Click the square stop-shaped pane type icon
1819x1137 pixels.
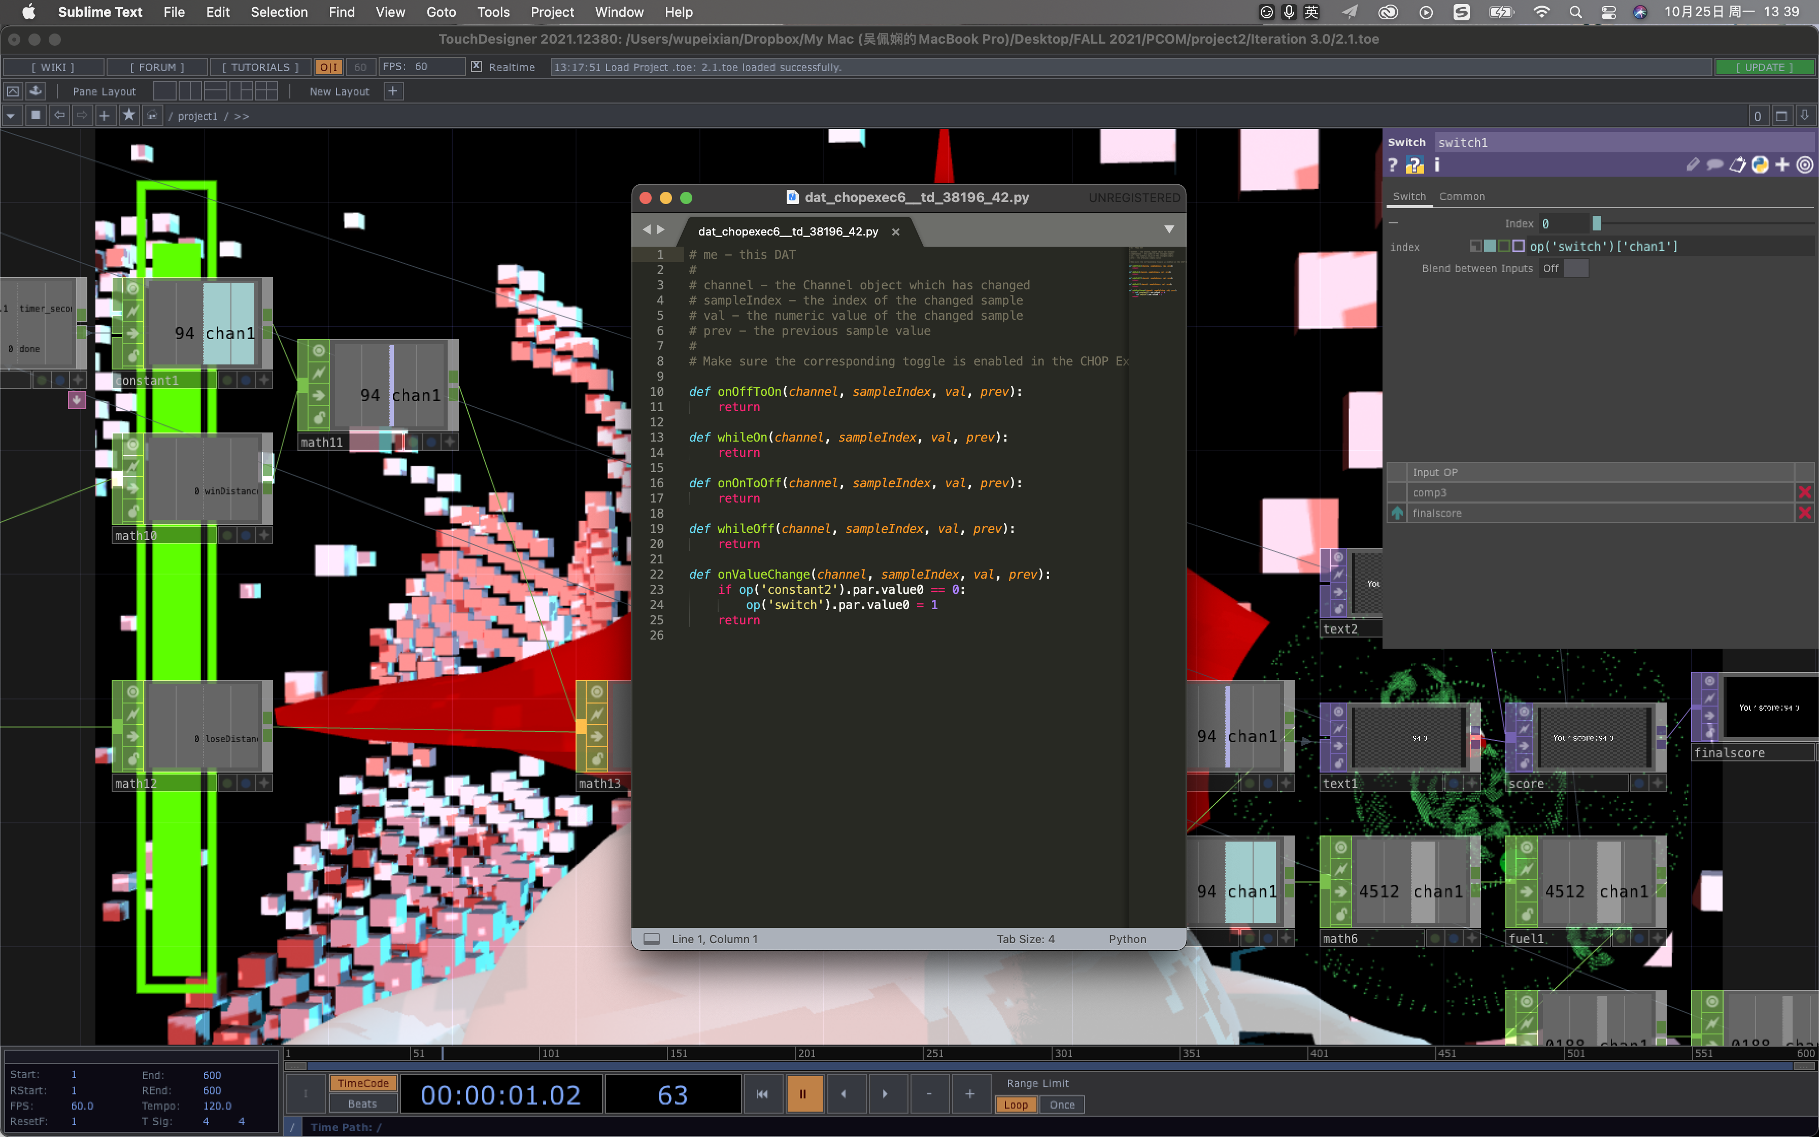click(x=36, y=115)
